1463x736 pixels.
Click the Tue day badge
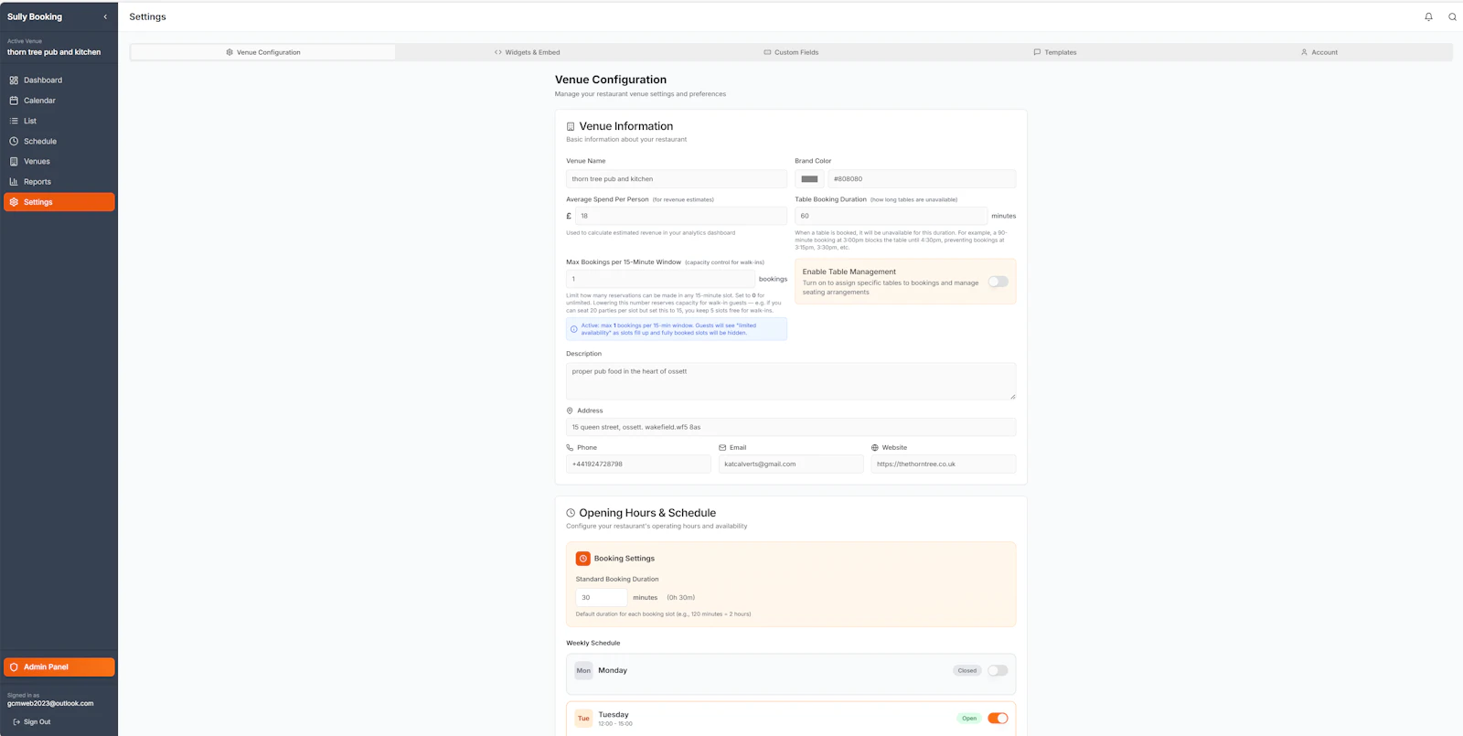pyautogui.click(x=583, y=719)
